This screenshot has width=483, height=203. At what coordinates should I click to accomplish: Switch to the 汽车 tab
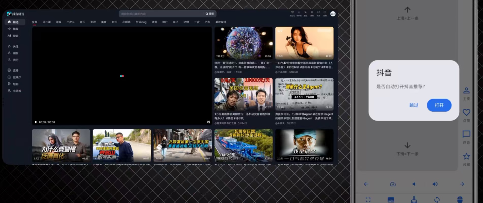pos(207,22)
